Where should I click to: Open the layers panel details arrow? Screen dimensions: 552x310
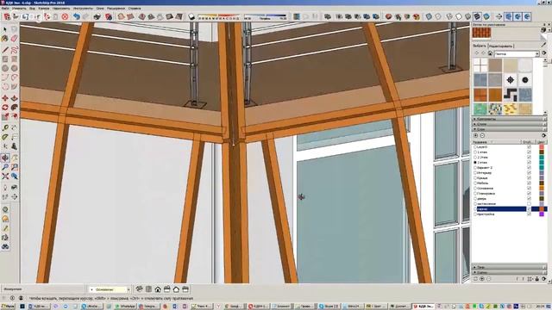coord(544,135)
